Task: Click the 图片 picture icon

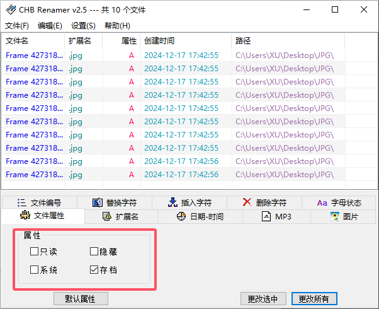Action: (x=335, y=216)
